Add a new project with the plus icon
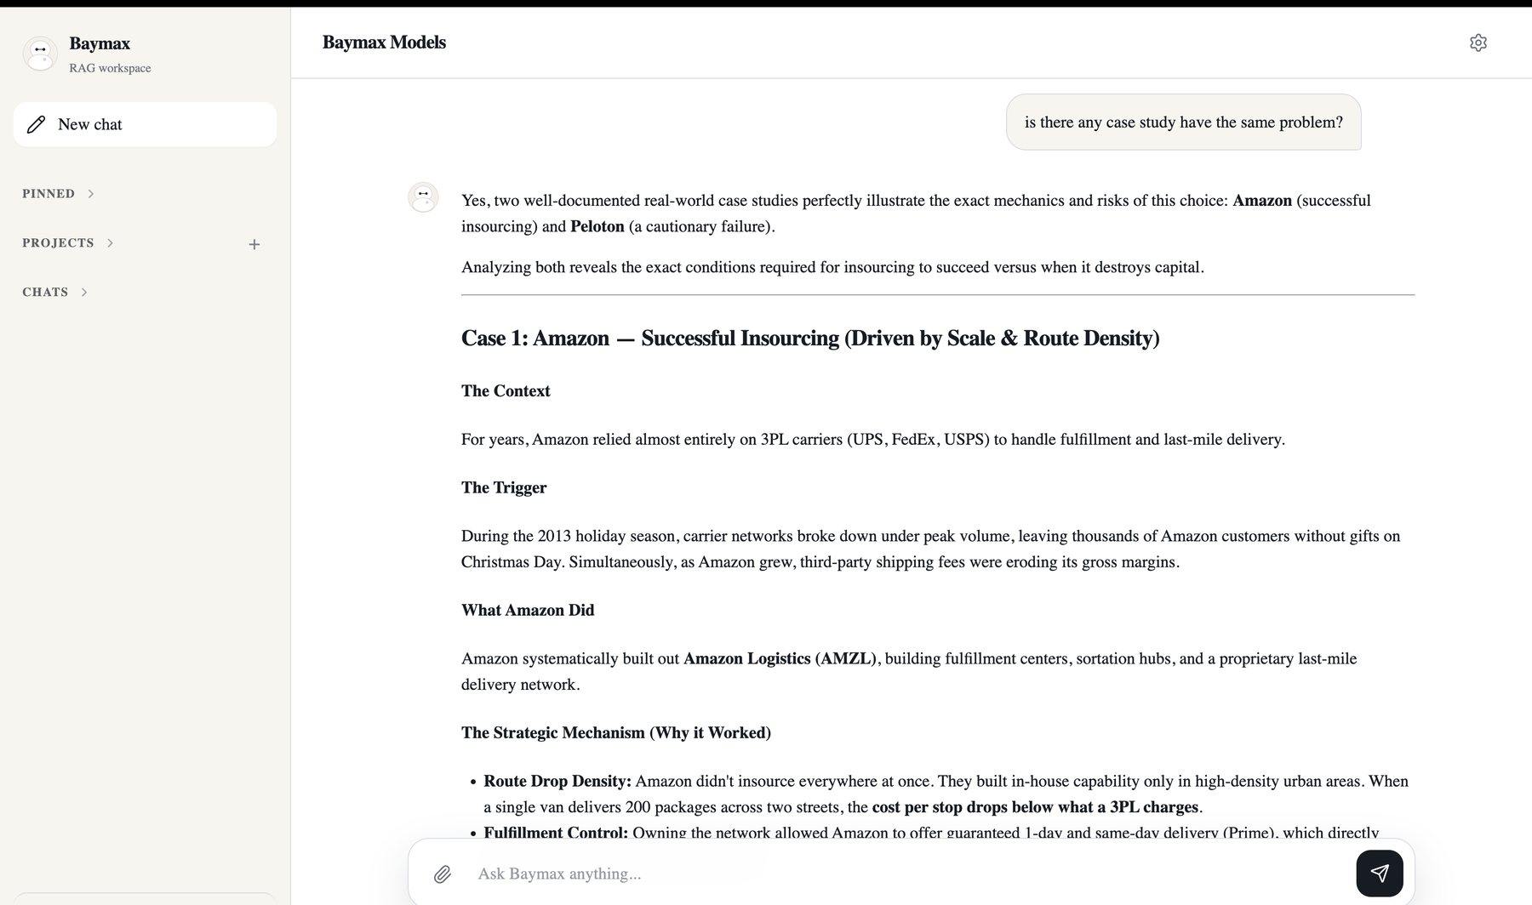This screenshot has width=1532, height=905. click(x=254, y=244)
